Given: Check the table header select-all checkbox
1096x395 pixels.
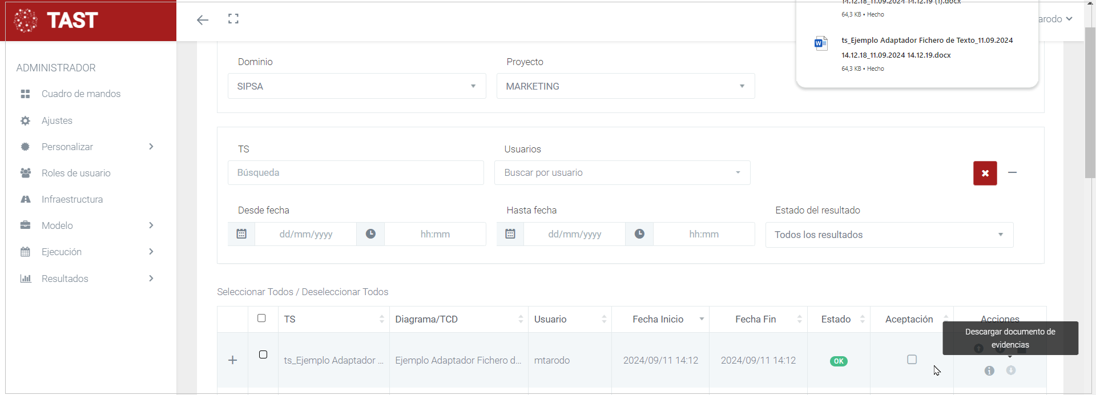Looking at the screenshot, I should tap(261, 318).
